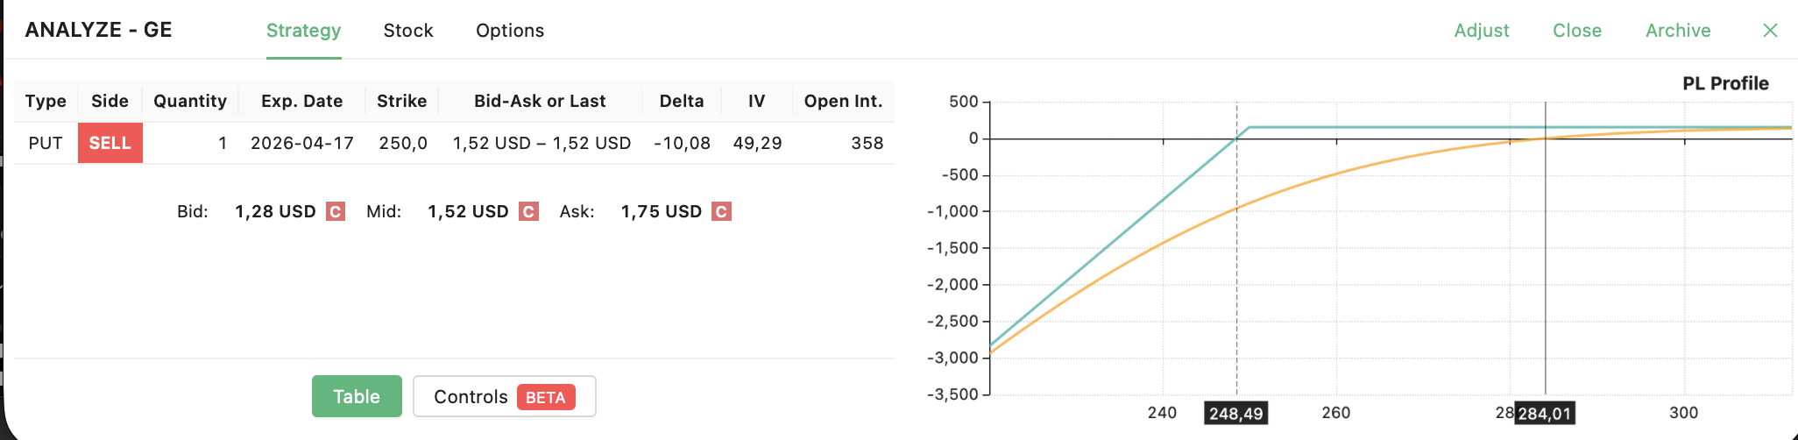
Task: Select the 2026-04-17 expiration date
Action: (302, 143)
